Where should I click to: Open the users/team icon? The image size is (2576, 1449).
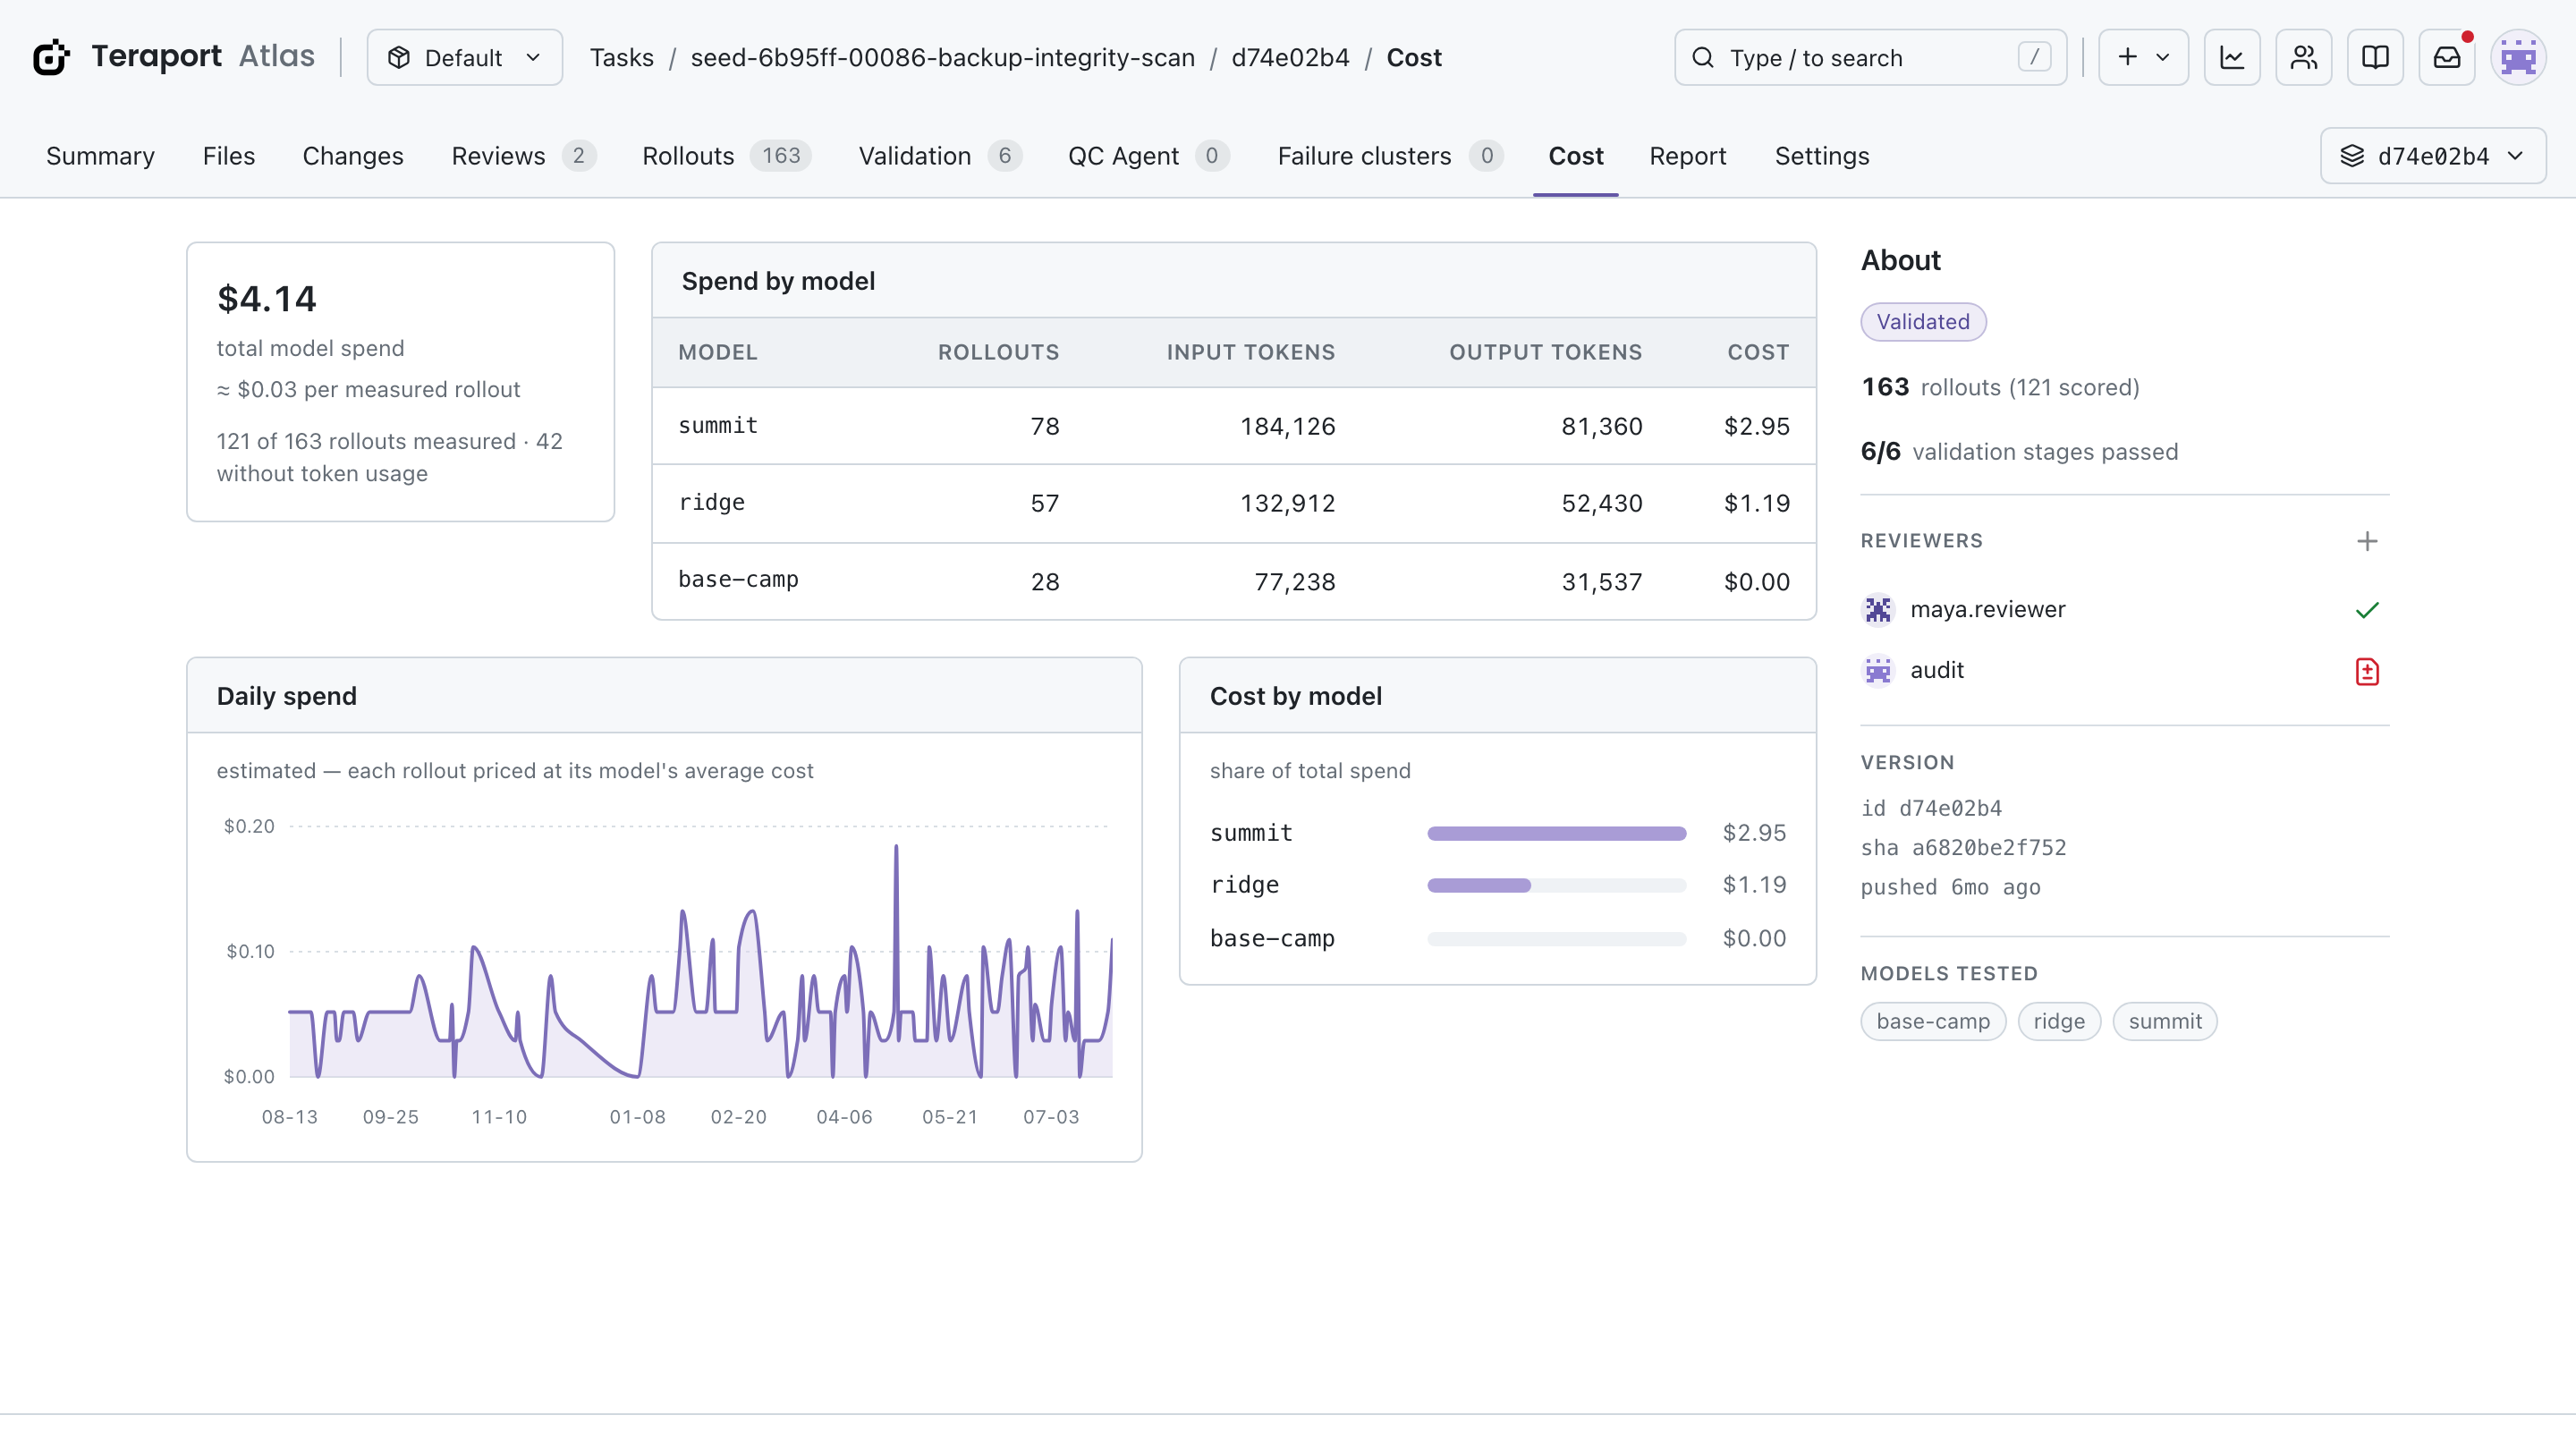2304,57
